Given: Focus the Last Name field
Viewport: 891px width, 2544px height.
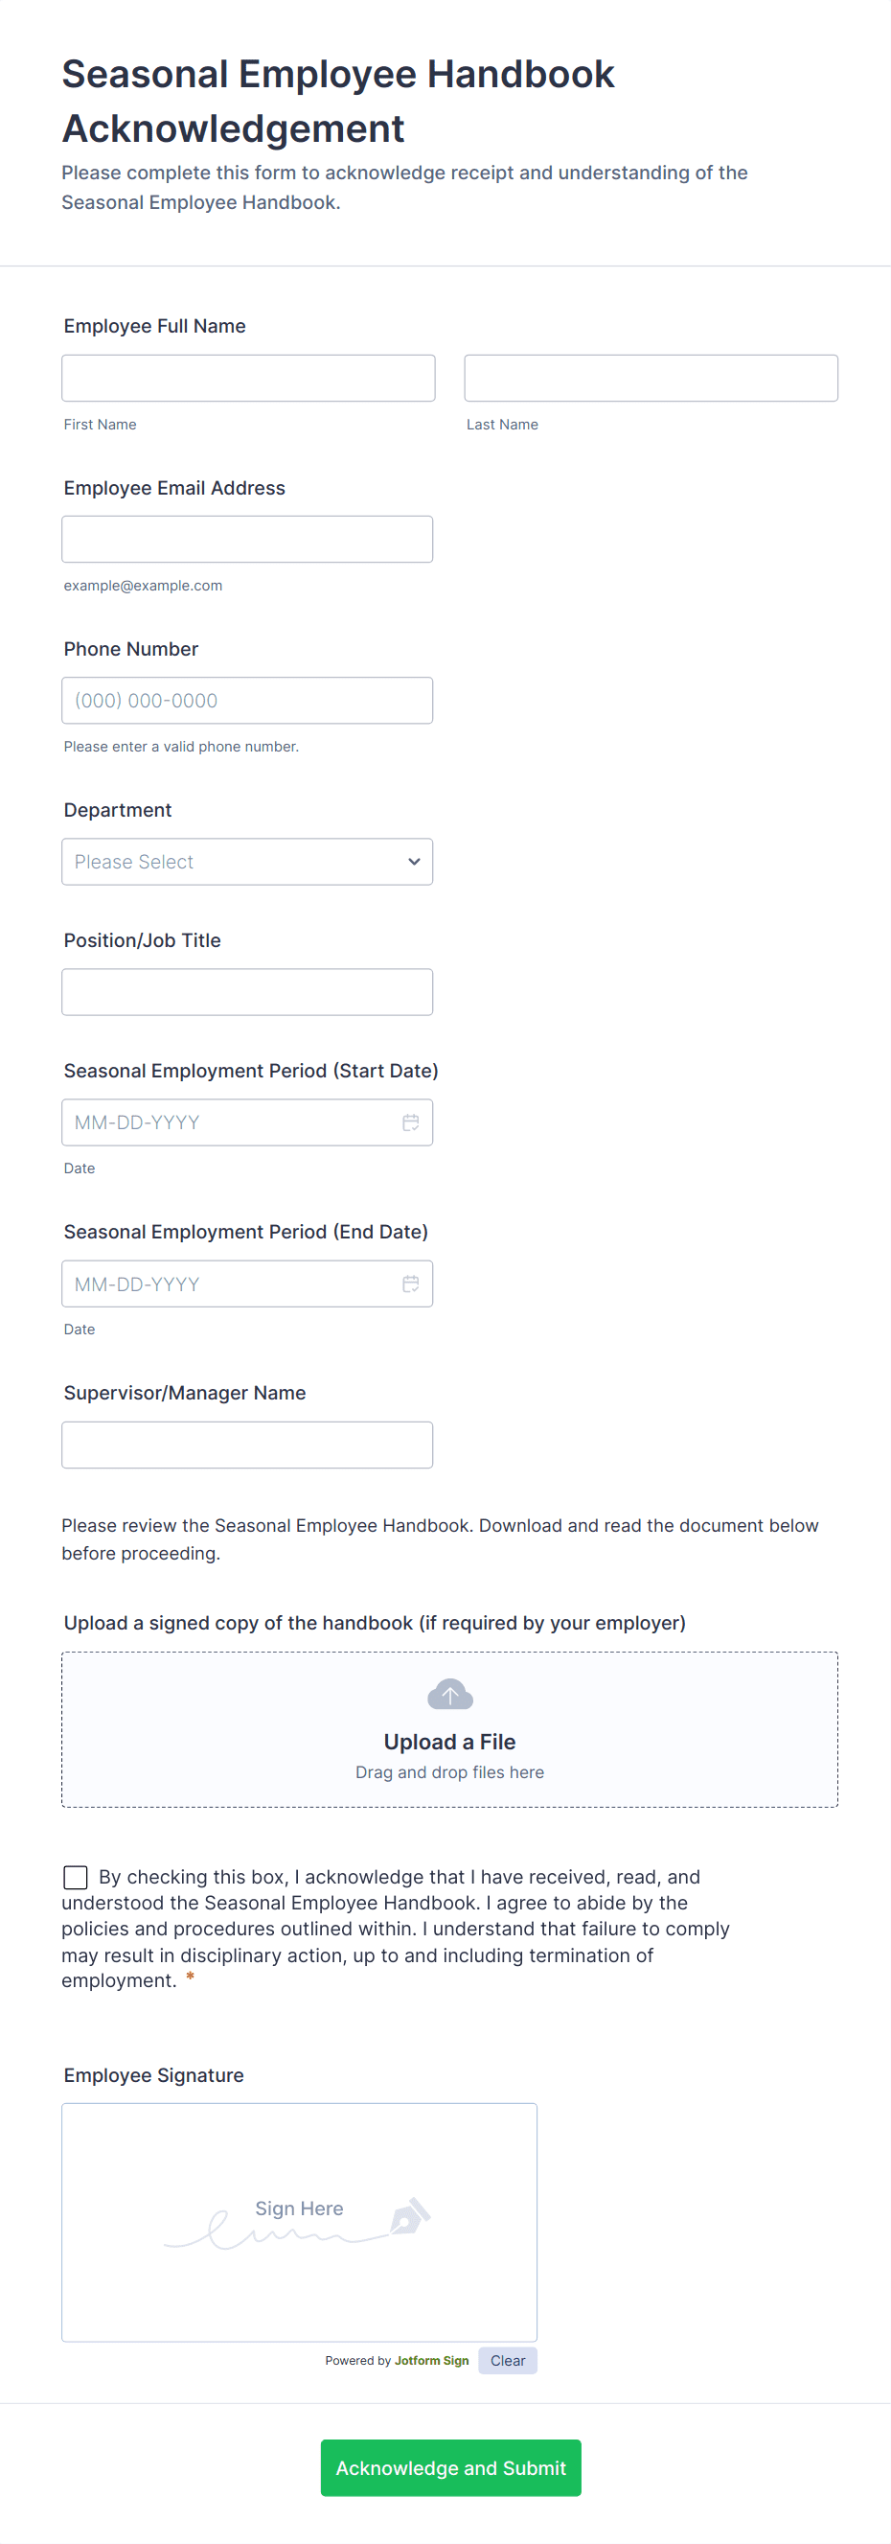Looking at the screenshot, I should pos(651,379).
